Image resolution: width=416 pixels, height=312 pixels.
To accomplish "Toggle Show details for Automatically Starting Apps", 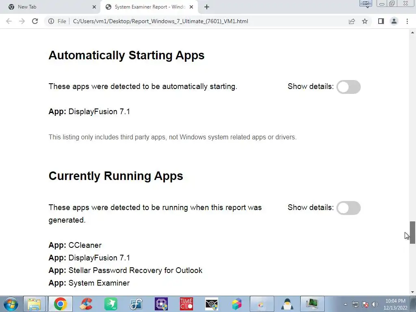I will coord(348,87).
